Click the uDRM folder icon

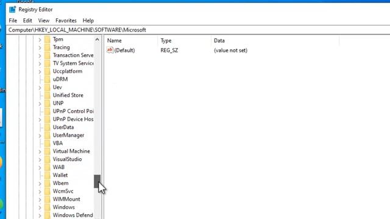[x=48, y=79]
